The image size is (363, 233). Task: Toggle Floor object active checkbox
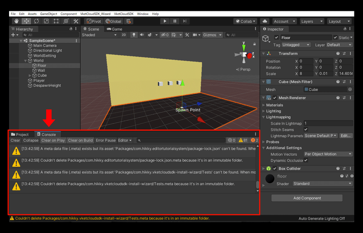tap(276, 37)
